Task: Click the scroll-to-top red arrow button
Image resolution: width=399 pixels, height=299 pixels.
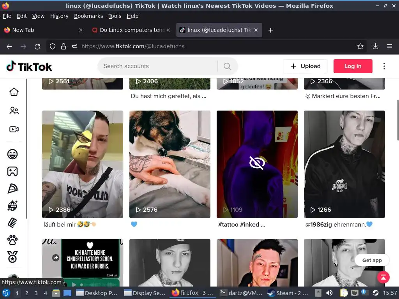Action: [383, 277]
